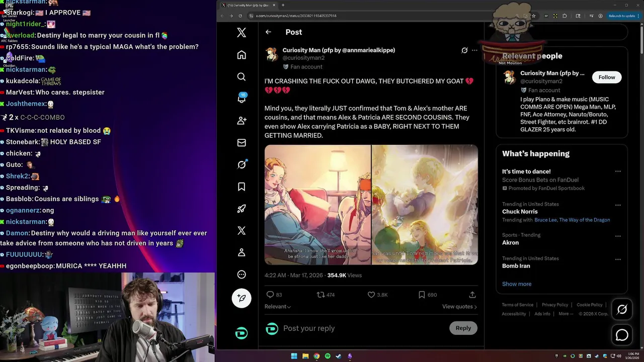644x362 pixels.
Task: Open Bookmarks icon in sidebar
Action: [x=242, y=187]
